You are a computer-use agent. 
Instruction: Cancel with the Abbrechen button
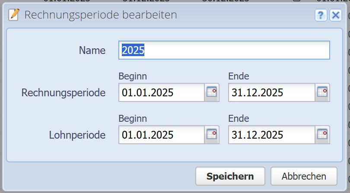pos(304,176)
